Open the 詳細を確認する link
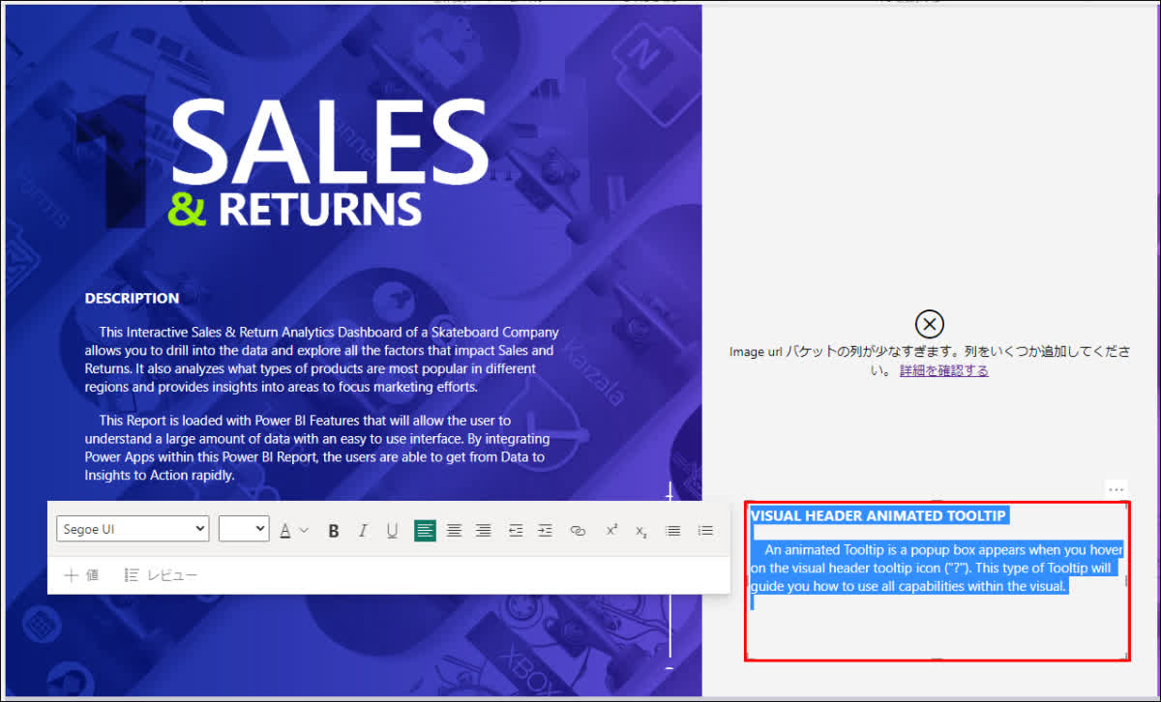Screen dimensions: 1161x702 coord(944,370)
